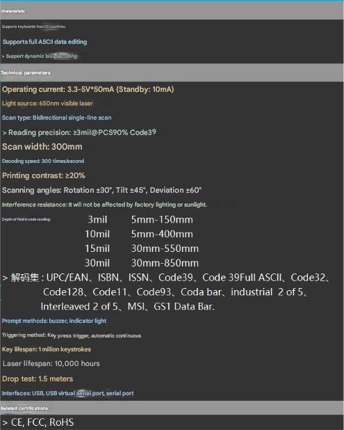Click the 'Scanning angles' specification line
The height and width of the screenshot is (430, 344).
[x=102, y=190]
